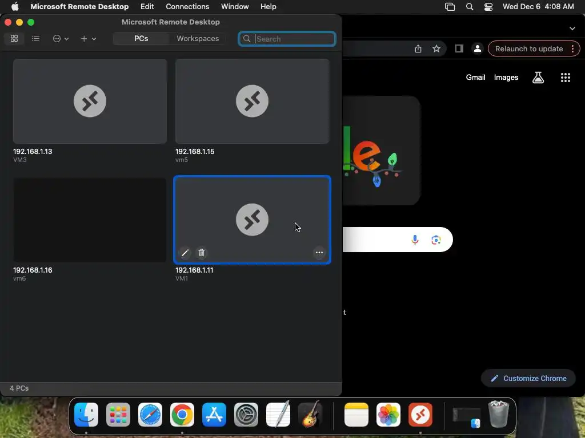Open Google Chrome from the Dock
This screenshot has height=438, width=585.
point(182,415)
